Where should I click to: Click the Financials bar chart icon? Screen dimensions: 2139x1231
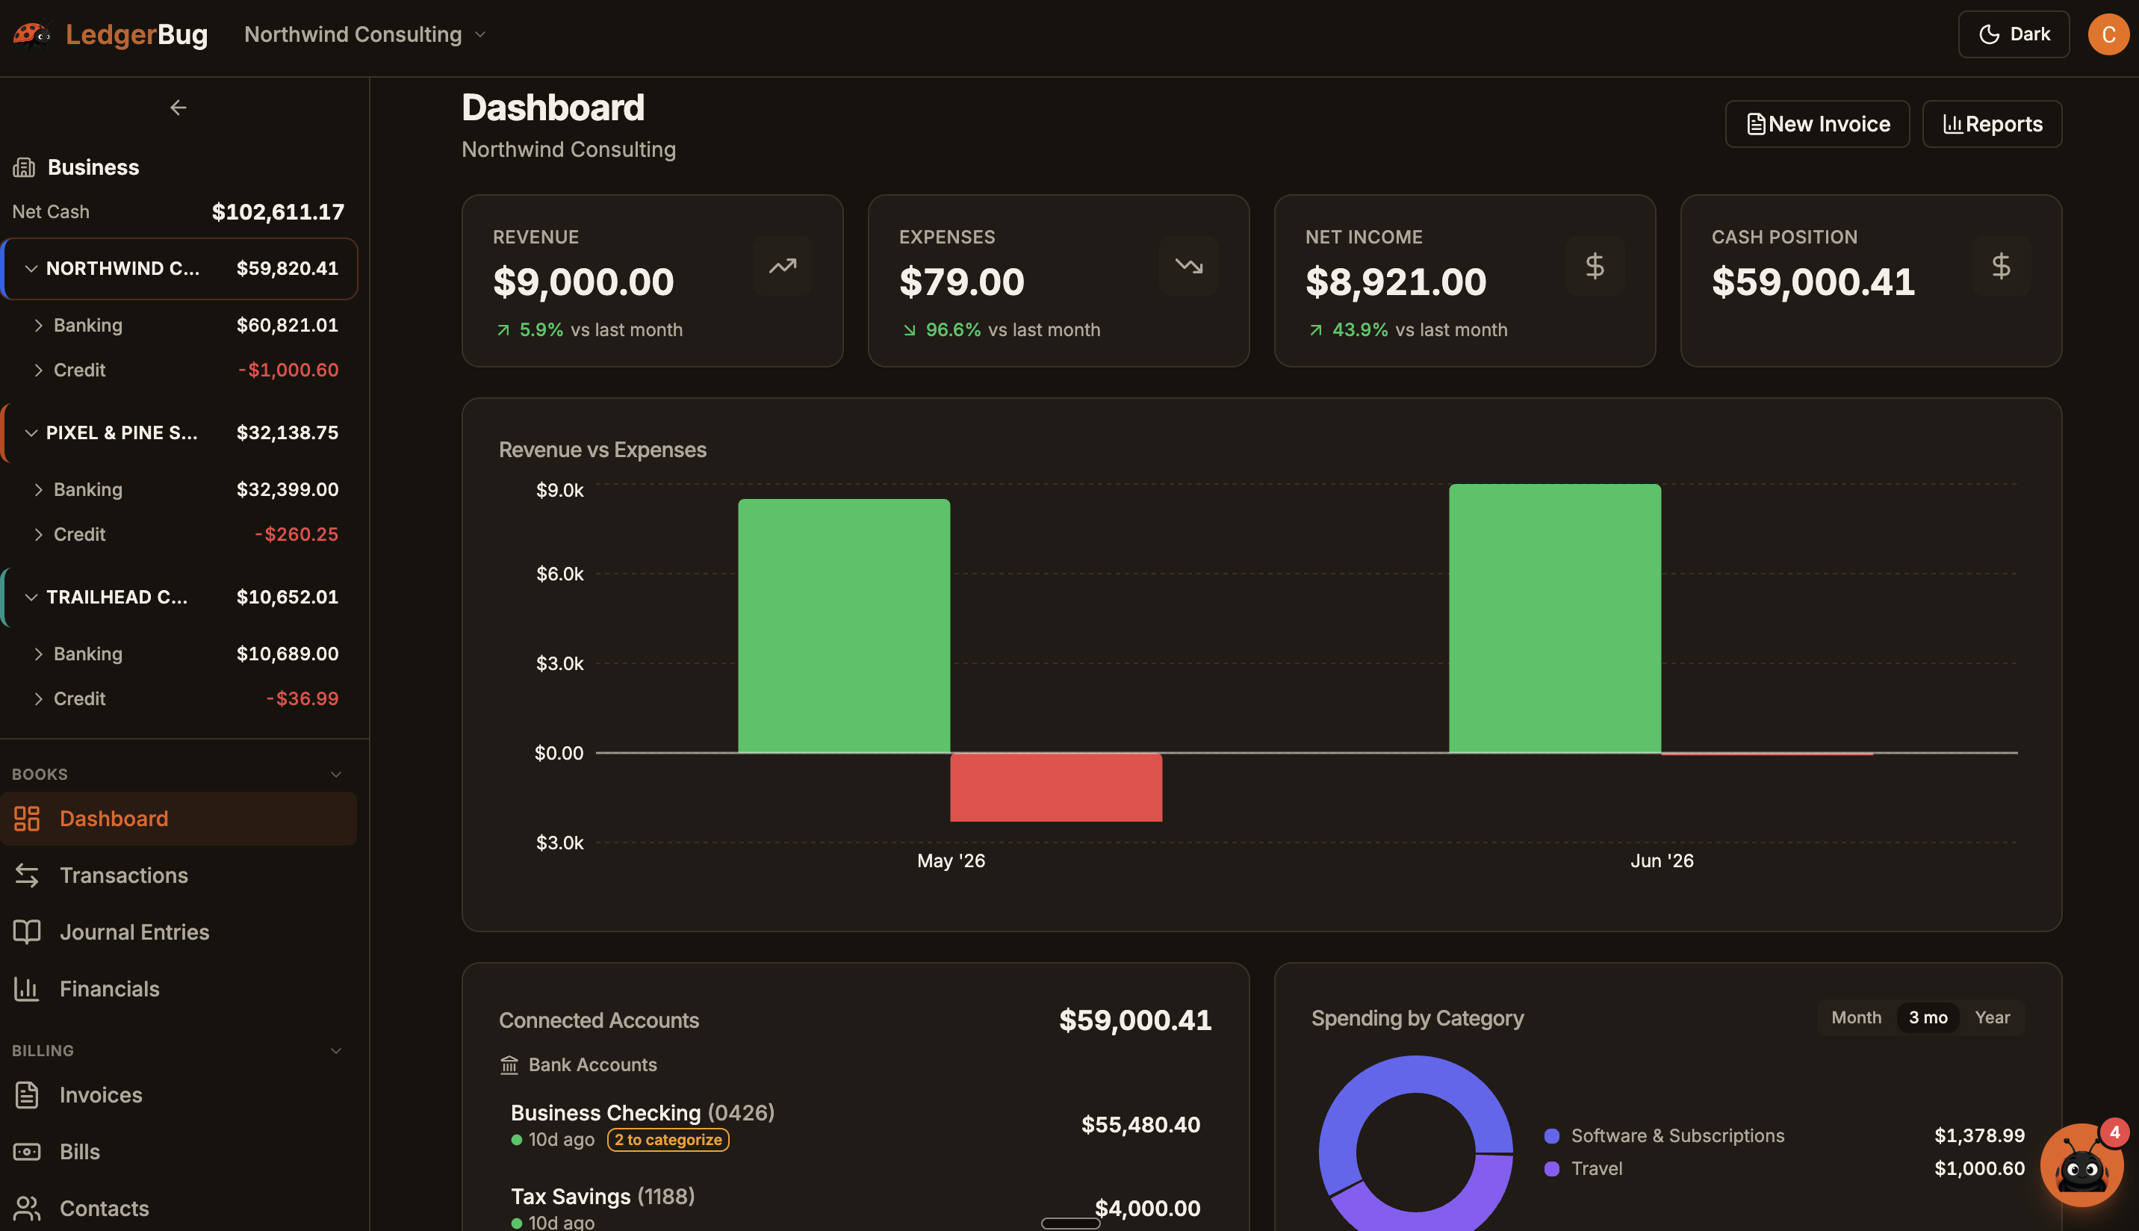pos(27,988)
